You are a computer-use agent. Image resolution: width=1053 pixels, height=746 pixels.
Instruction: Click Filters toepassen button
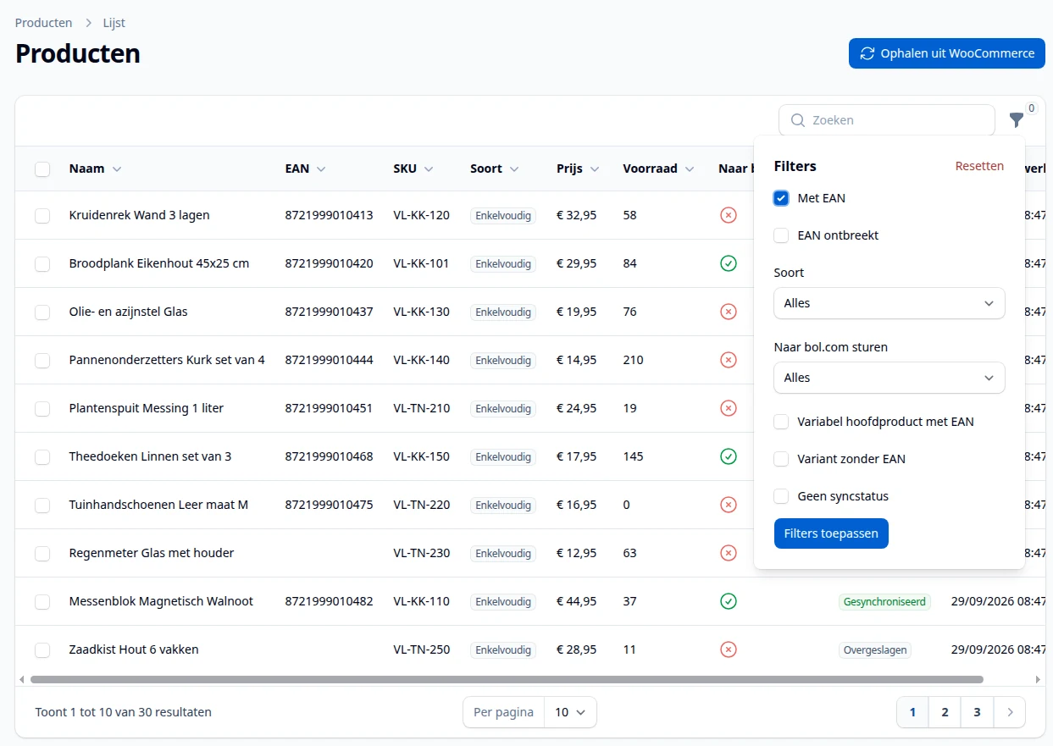(831, 533)
